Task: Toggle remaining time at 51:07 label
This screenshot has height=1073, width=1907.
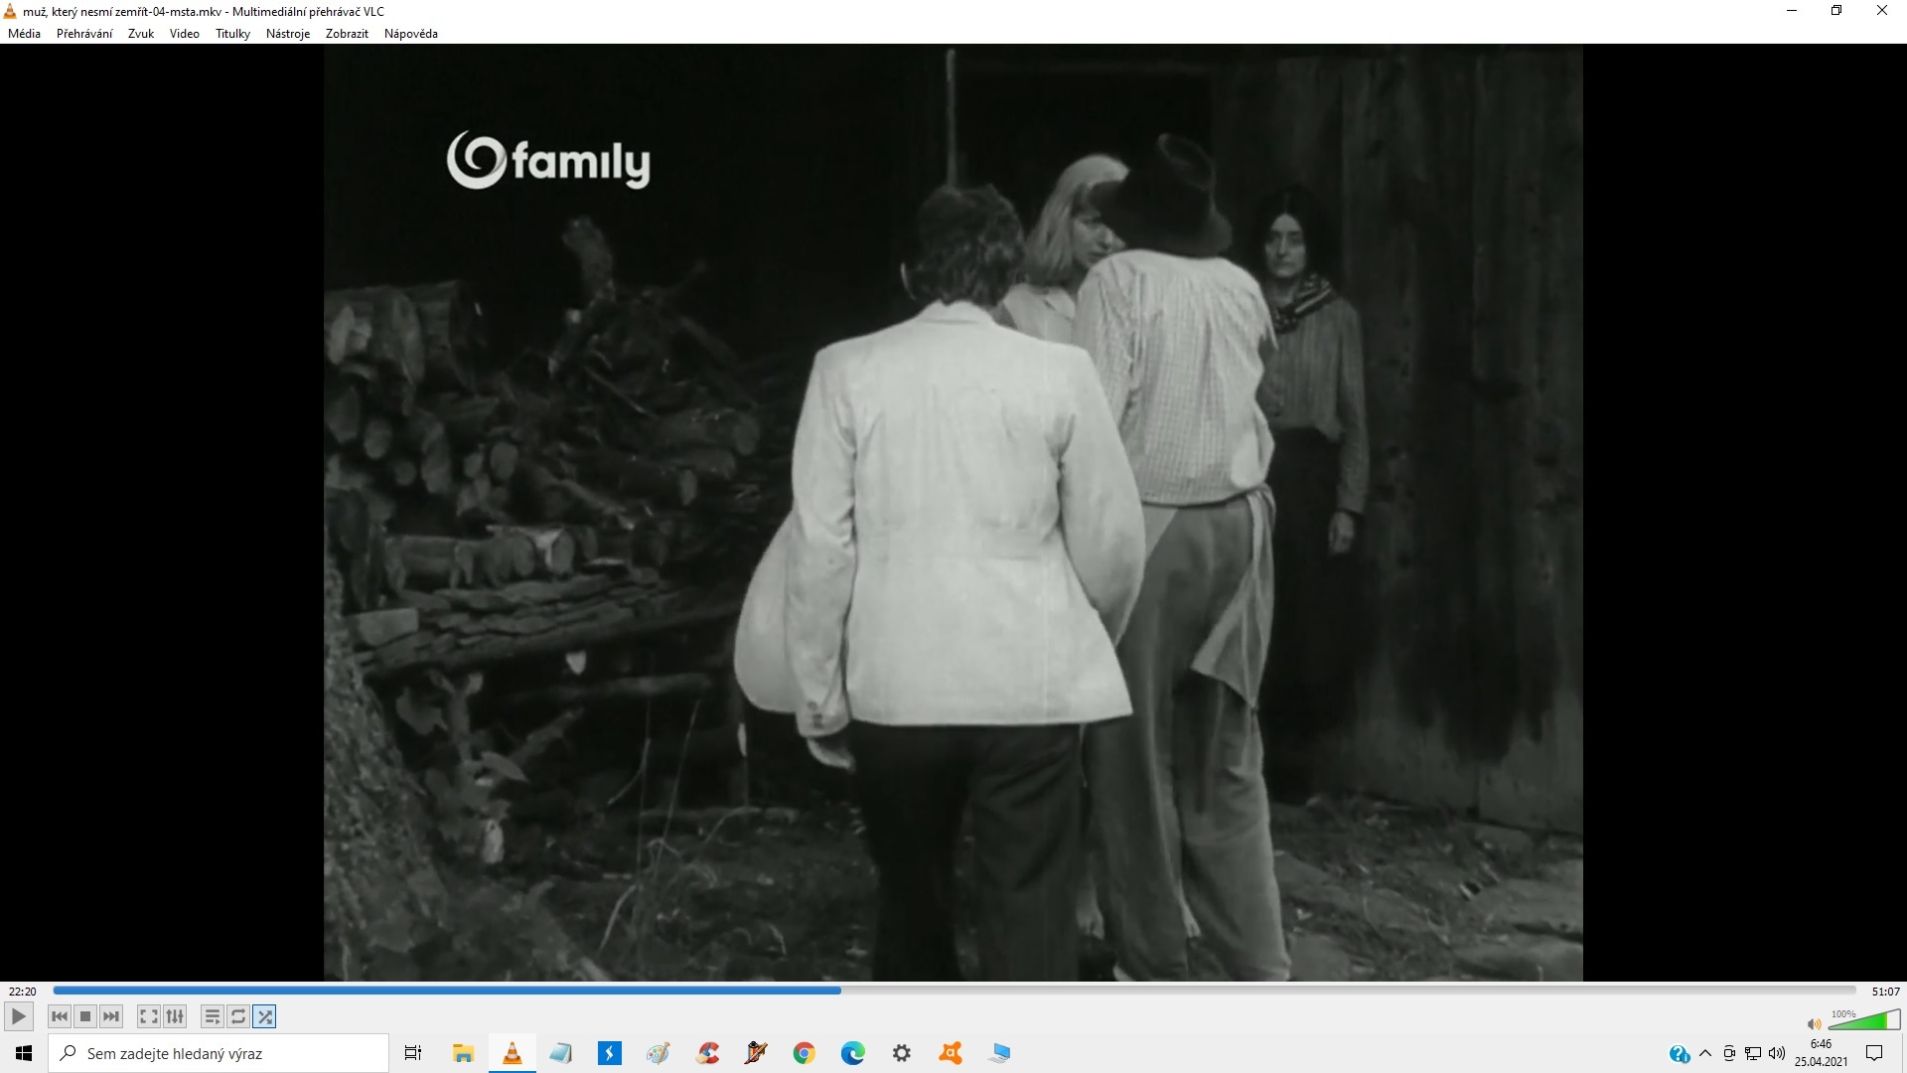Action: [1885, 992]
